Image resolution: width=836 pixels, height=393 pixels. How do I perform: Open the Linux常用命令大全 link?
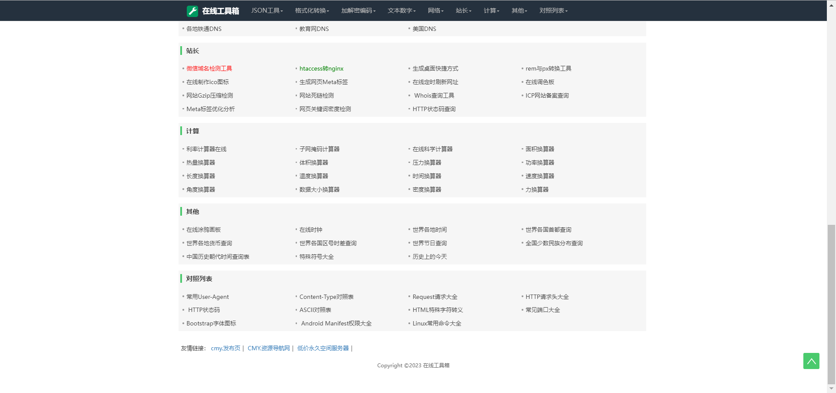tap(437, 323)
